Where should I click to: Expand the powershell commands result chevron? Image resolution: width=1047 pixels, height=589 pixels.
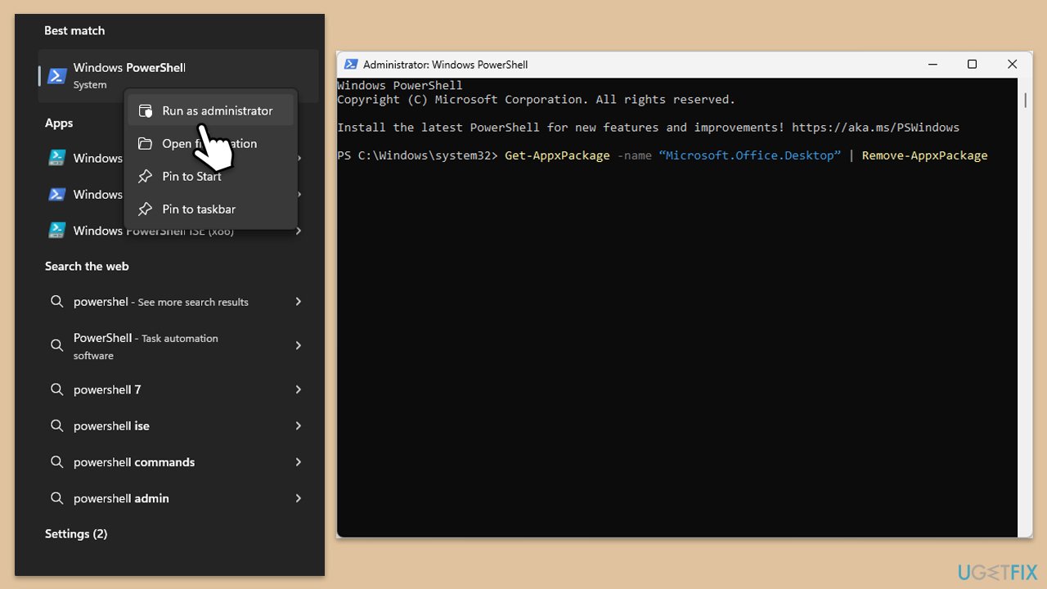(299, 462)
